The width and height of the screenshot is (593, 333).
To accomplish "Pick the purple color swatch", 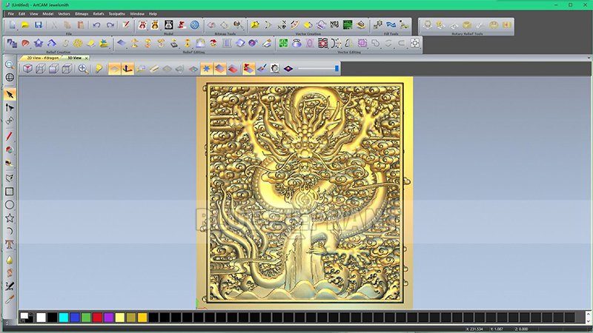I will pos(108,317).
